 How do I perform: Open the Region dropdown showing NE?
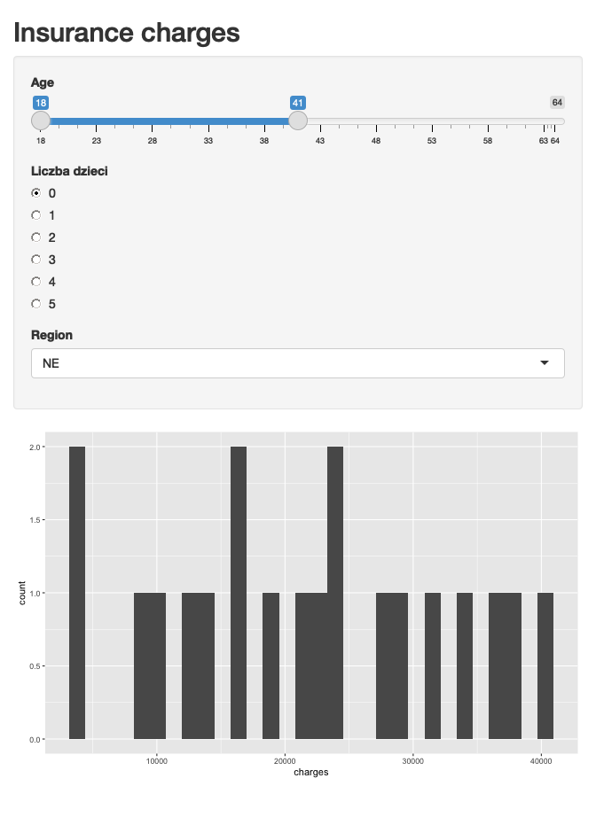pos(298,363)
